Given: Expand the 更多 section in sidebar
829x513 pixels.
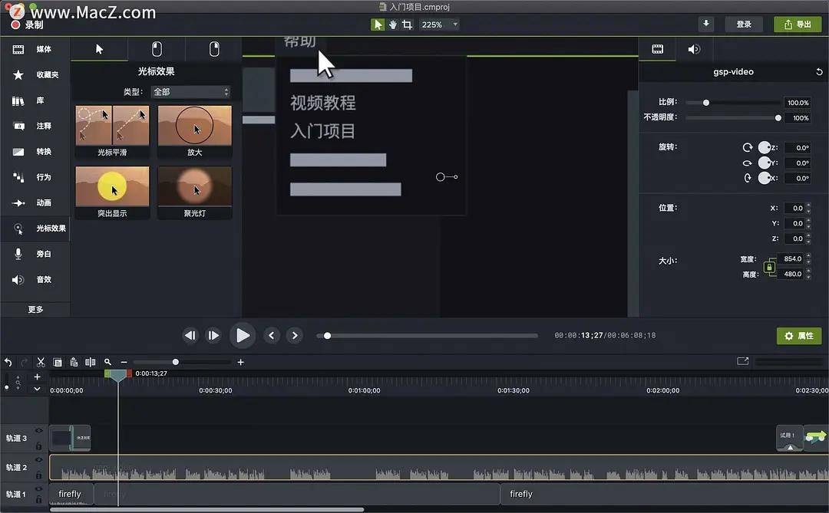Looking at the screenshot, I should (35, 309).
